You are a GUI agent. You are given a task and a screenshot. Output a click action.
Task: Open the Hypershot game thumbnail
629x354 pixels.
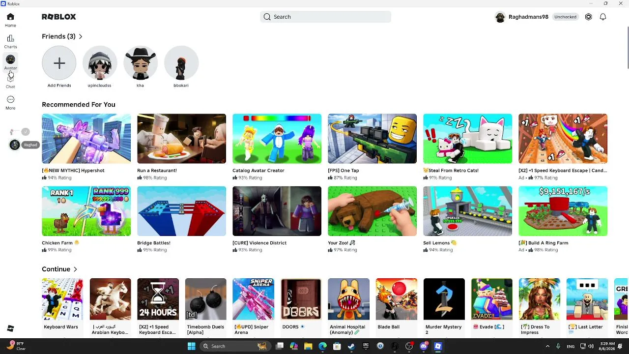86,139
